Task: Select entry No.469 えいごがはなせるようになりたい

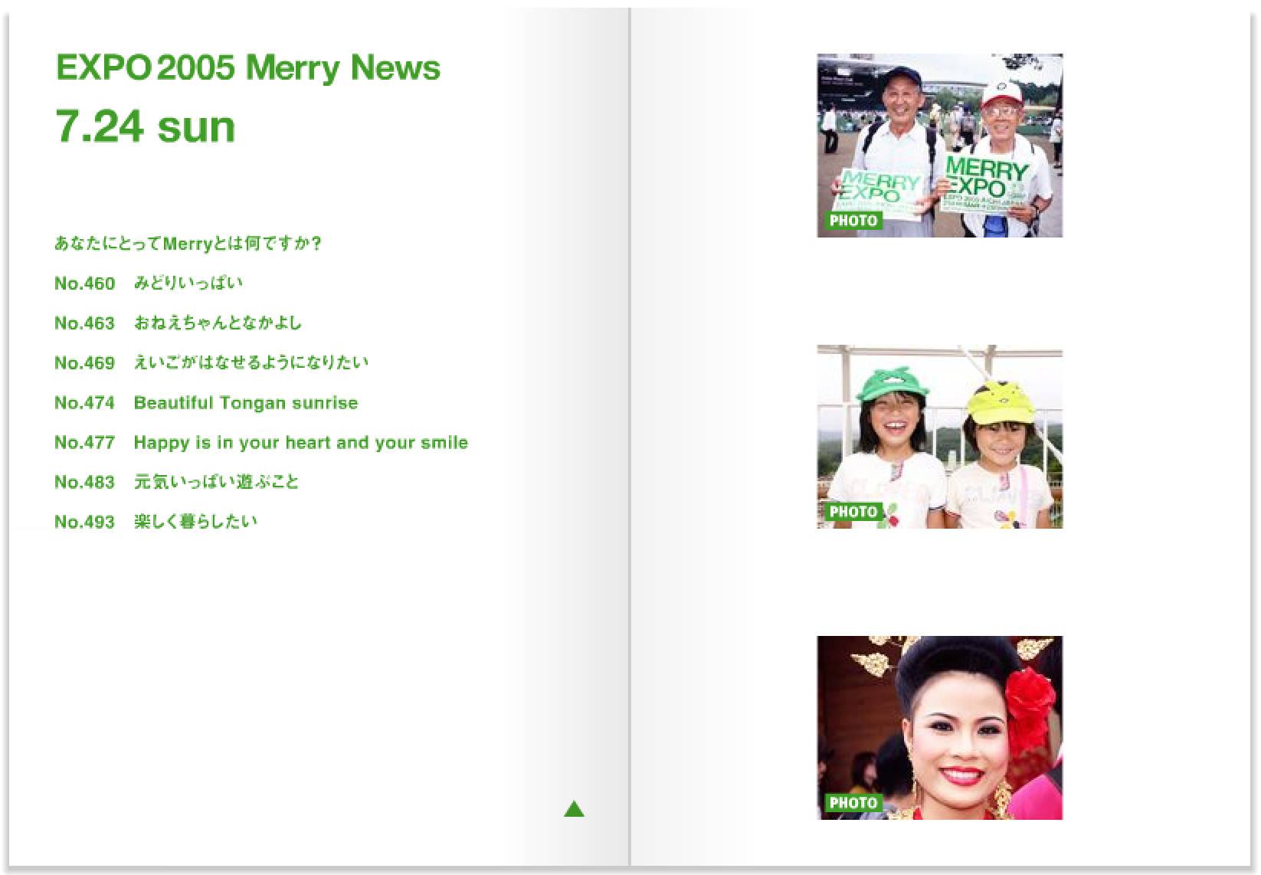Action: (211, 363)
